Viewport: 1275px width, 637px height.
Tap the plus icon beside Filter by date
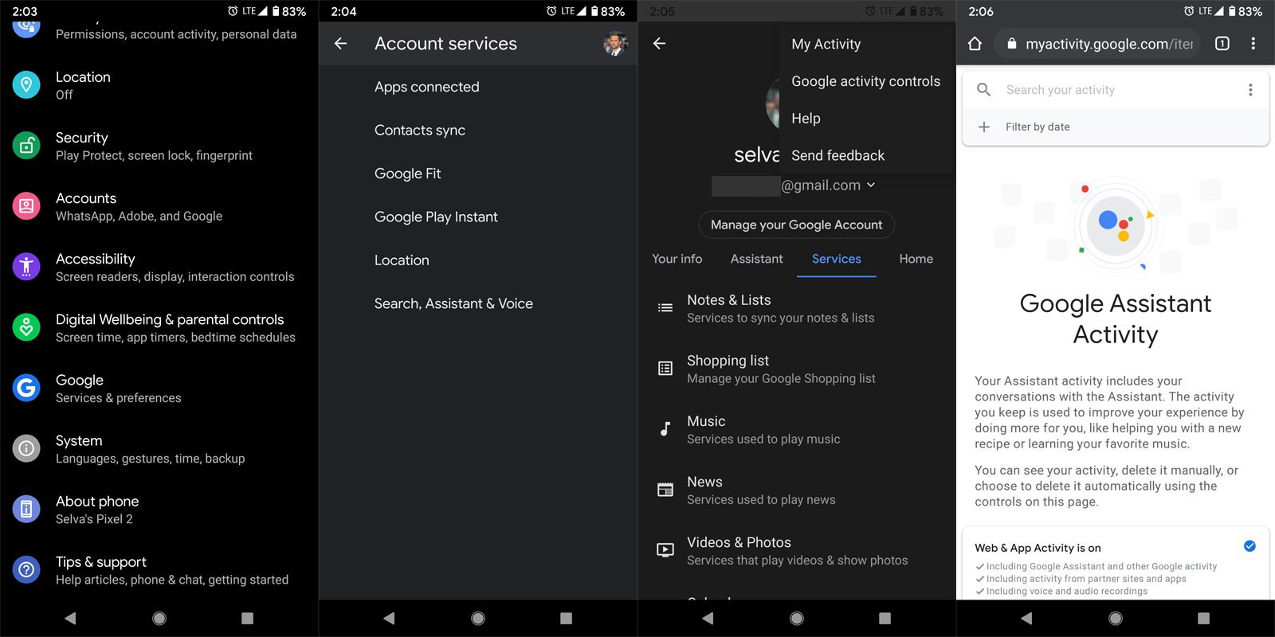(984, 127)
